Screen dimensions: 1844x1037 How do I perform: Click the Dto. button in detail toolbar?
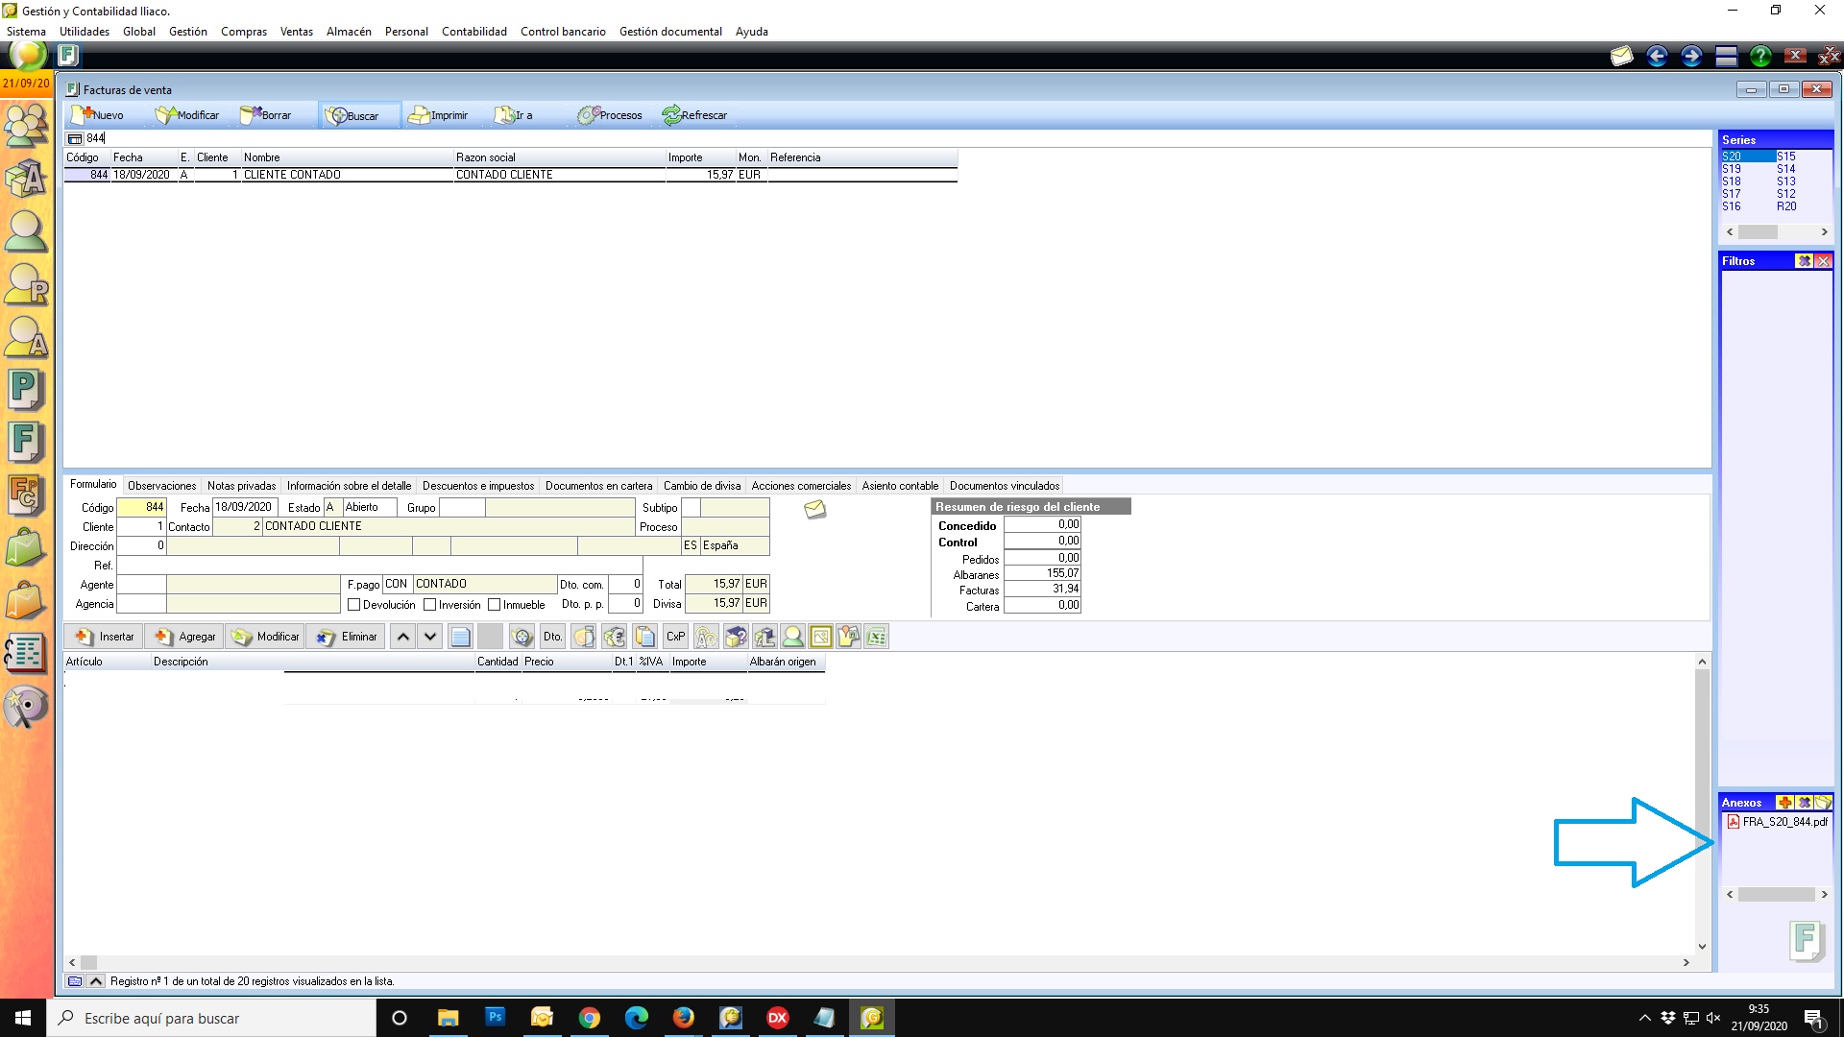point(552,637)
